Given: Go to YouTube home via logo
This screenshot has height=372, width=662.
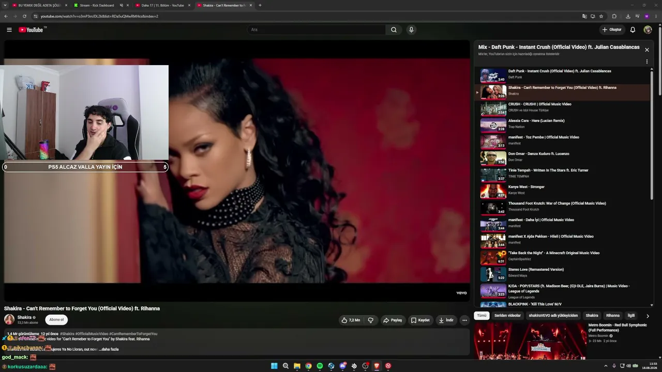Looking at the screenshot, I should [x=31, y=29].
